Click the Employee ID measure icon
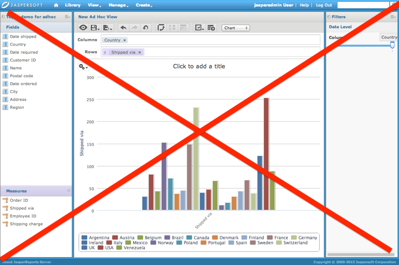The image size is (399, 265). tap(5, 216)
